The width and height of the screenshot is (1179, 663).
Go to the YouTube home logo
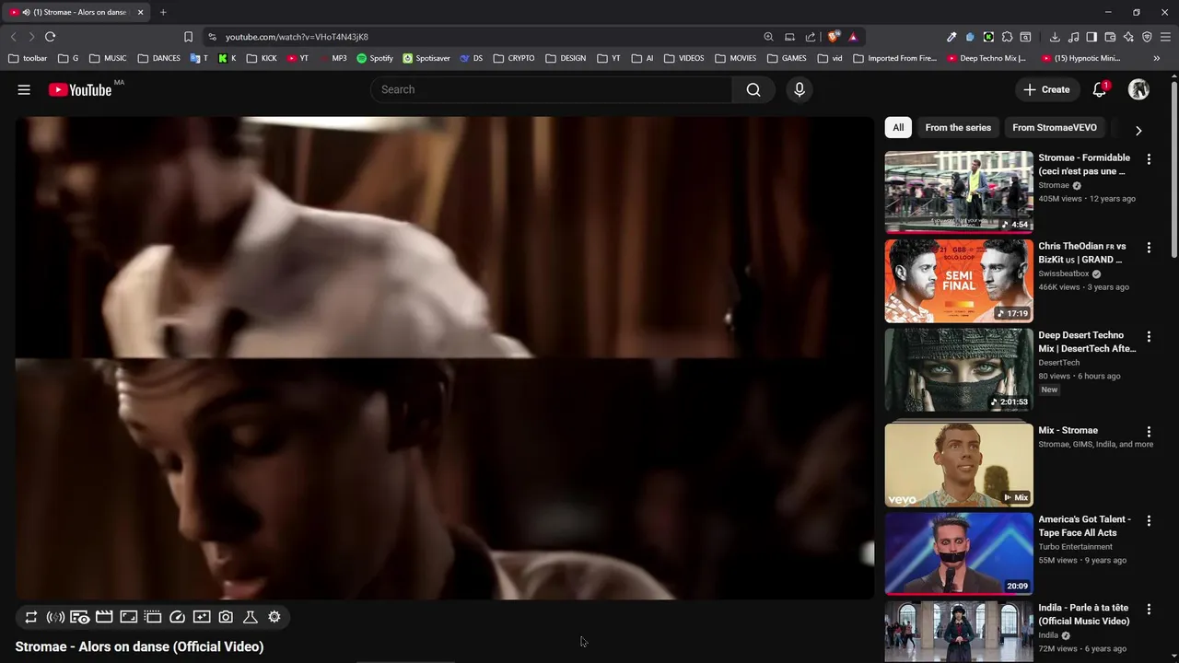click(80, 89)
